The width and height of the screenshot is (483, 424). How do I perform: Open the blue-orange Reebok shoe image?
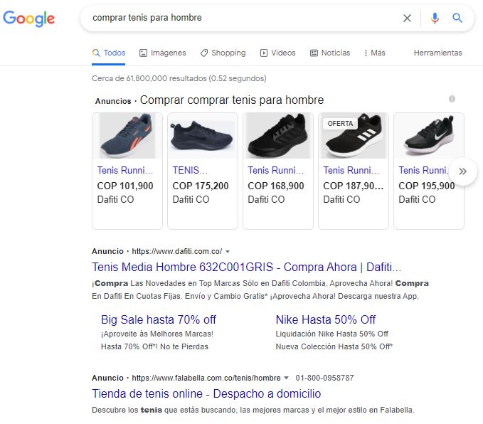[127, 136]
